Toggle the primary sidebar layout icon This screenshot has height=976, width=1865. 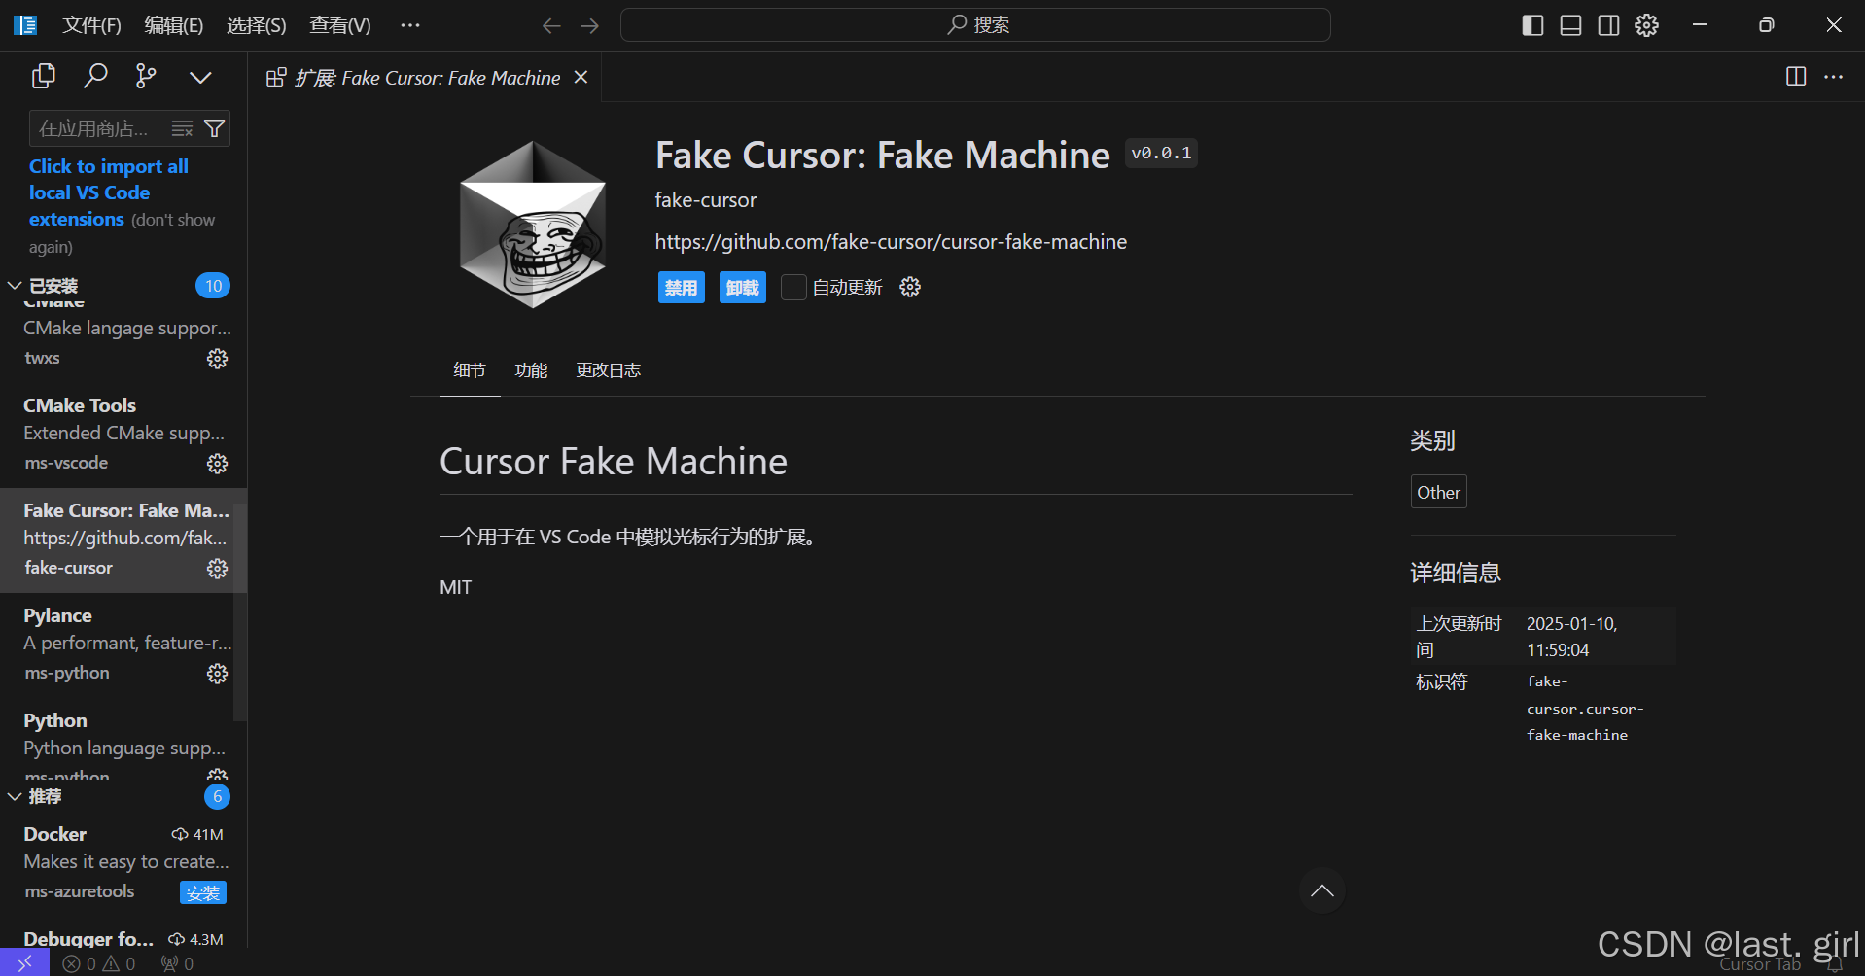tap(1532, 25)
